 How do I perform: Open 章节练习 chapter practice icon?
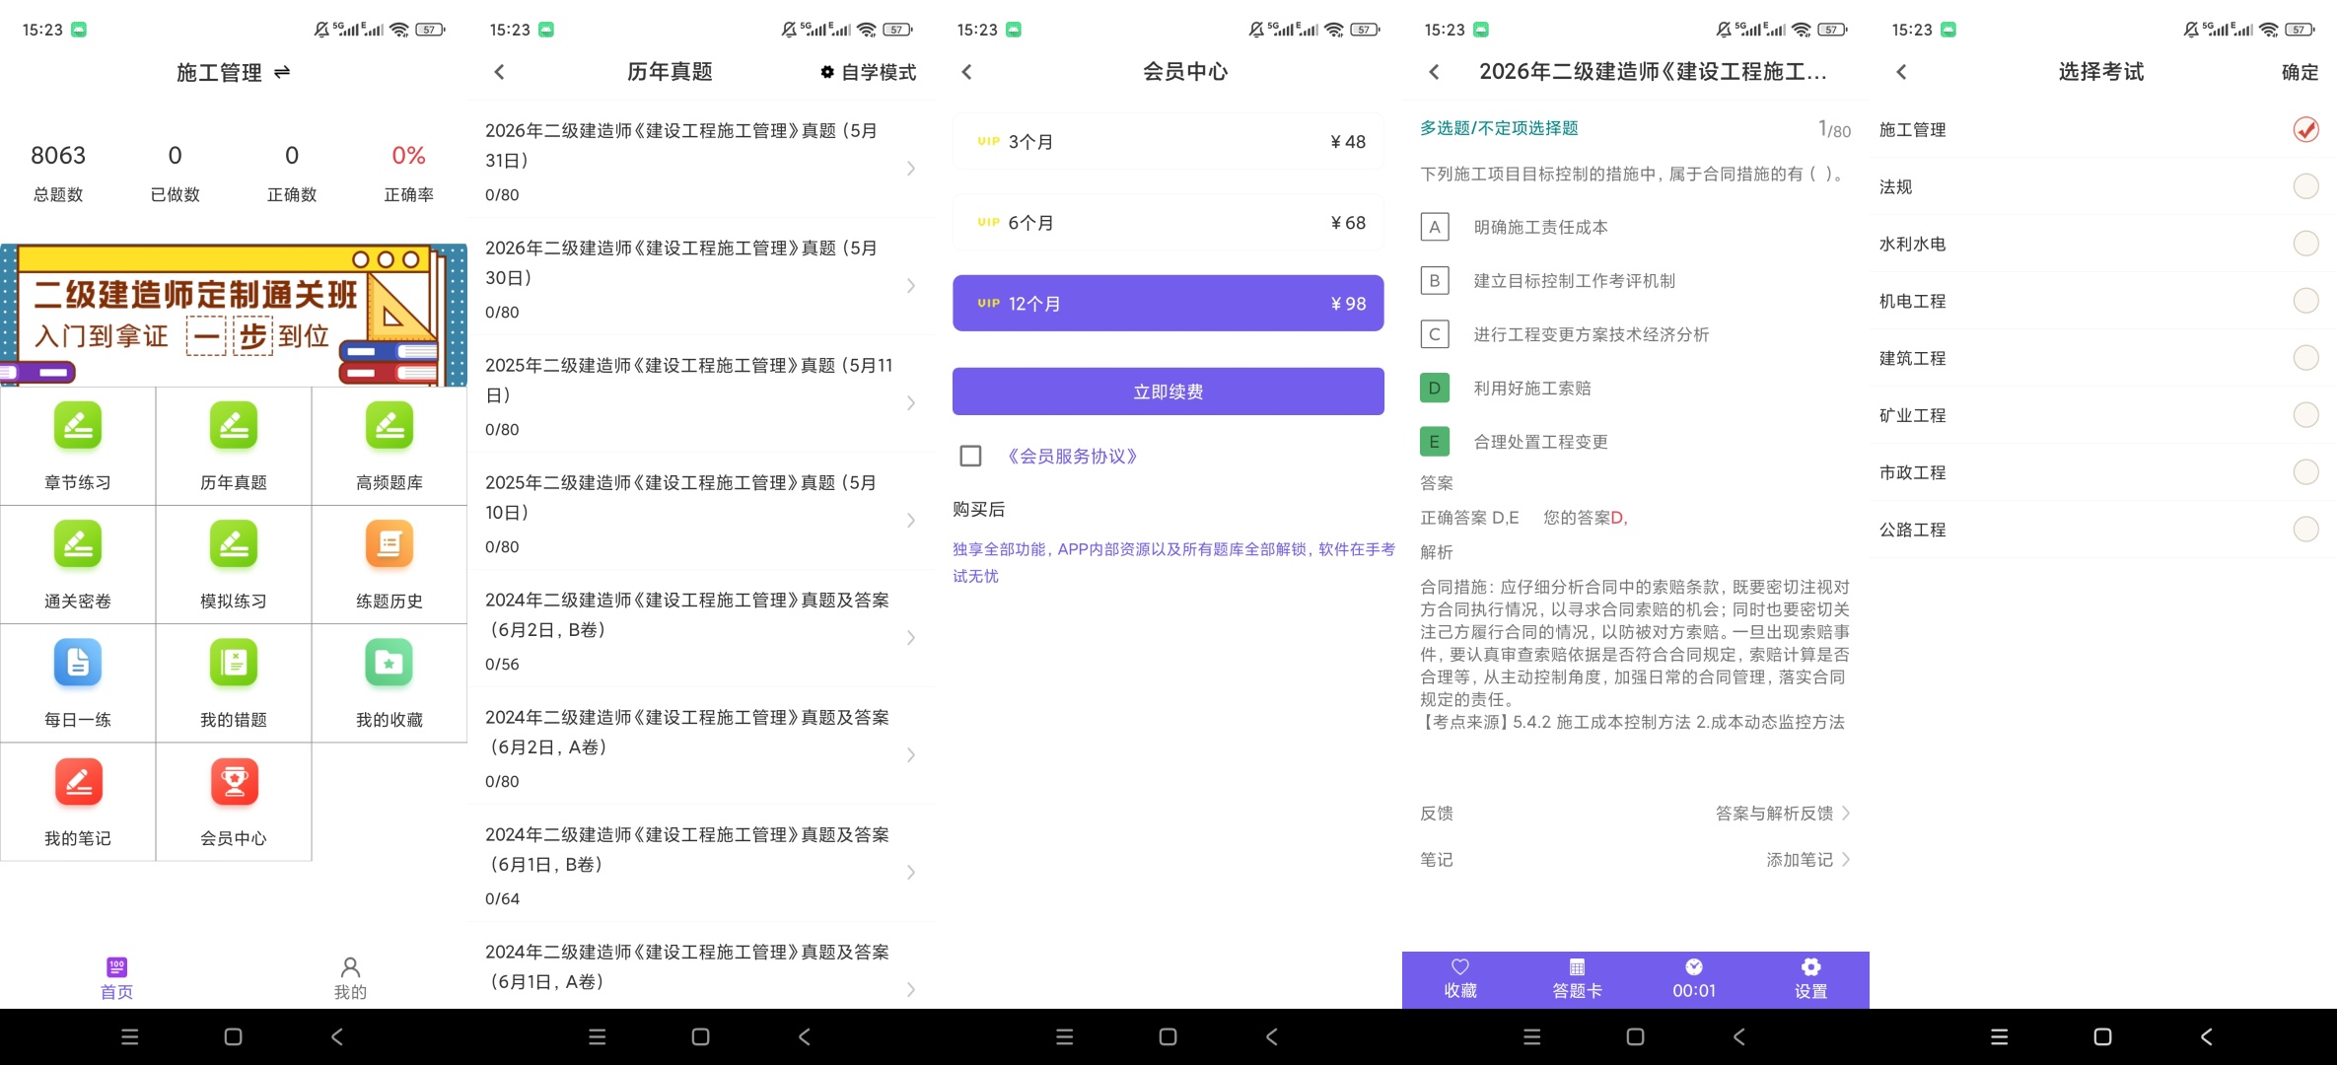pyautogui.click(x=78, y=426)
